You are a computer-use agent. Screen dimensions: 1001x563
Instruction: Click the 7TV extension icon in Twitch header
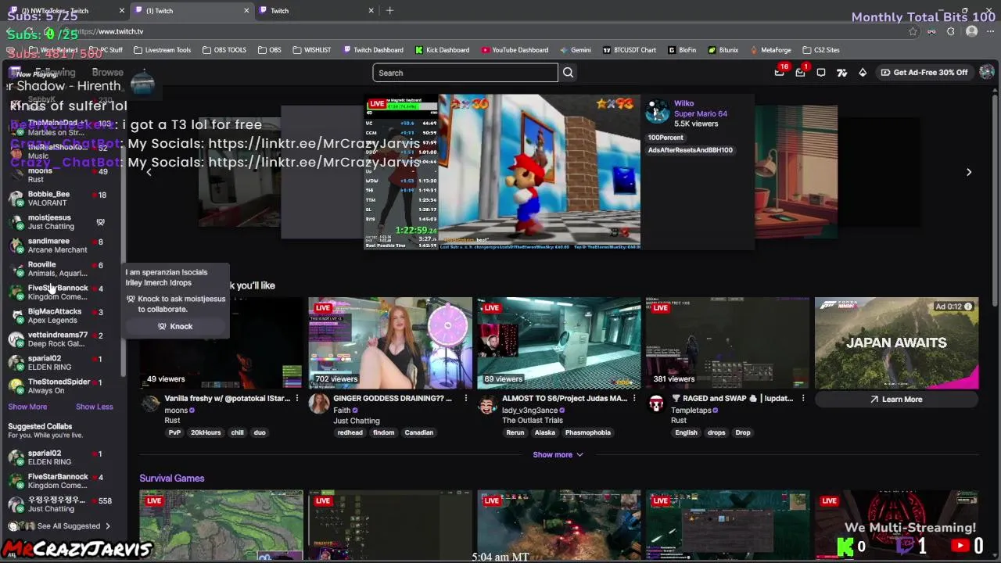click(841, 72)
